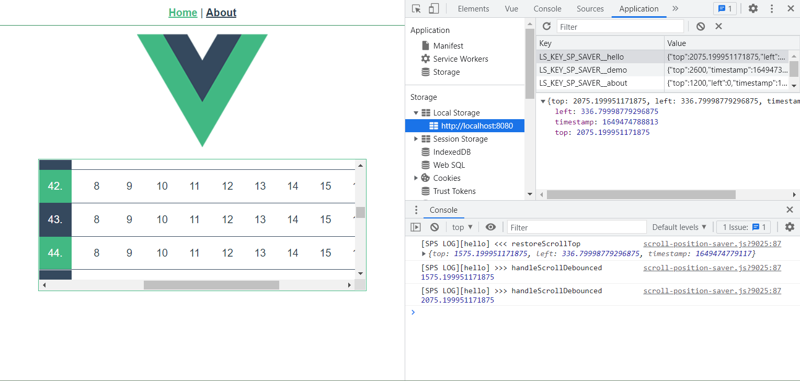Select the LS_KEY_SP_SAVER__hello row
Screen dimensions: 800x381
[x=664, y=57]
